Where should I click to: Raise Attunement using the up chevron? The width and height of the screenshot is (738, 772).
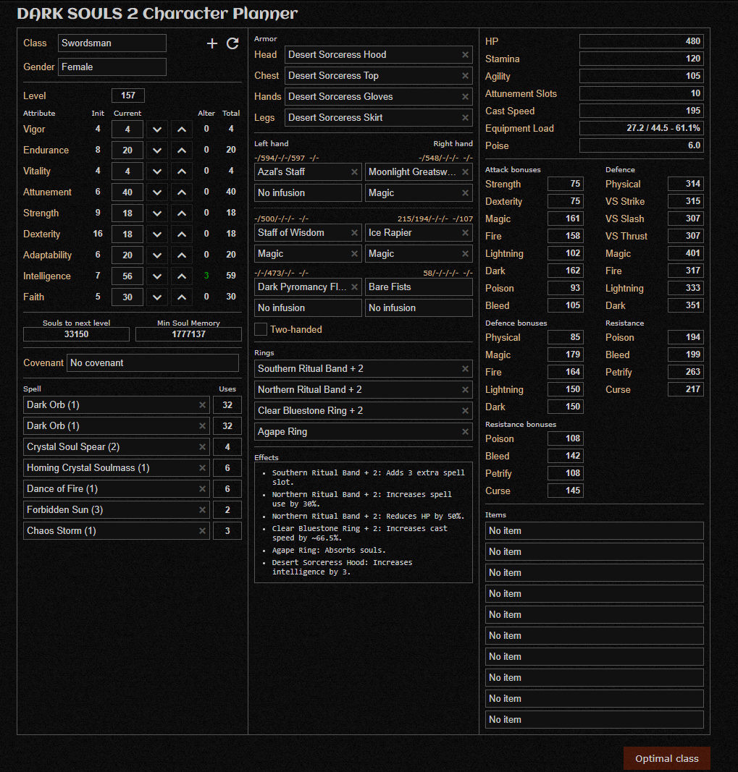pyautogui.click(x=182, y=192)
